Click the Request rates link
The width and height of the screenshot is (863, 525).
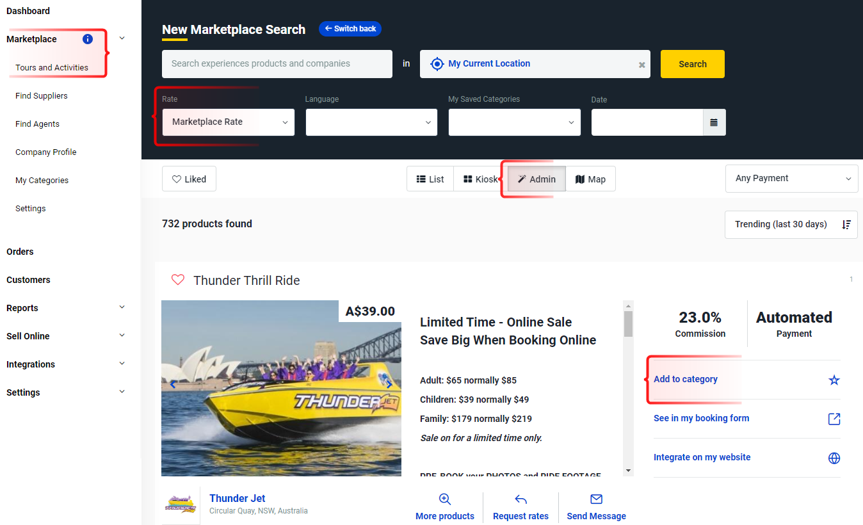pos(520,516)
